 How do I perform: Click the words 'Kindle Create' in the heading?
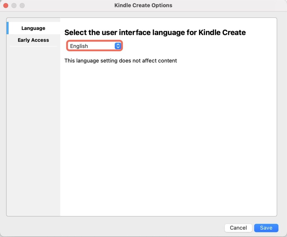(x=222, y=32)
